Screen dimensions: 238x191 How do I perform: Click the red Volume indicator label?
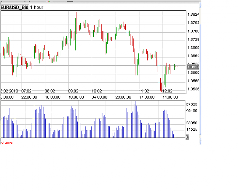[x=6, y=142]
